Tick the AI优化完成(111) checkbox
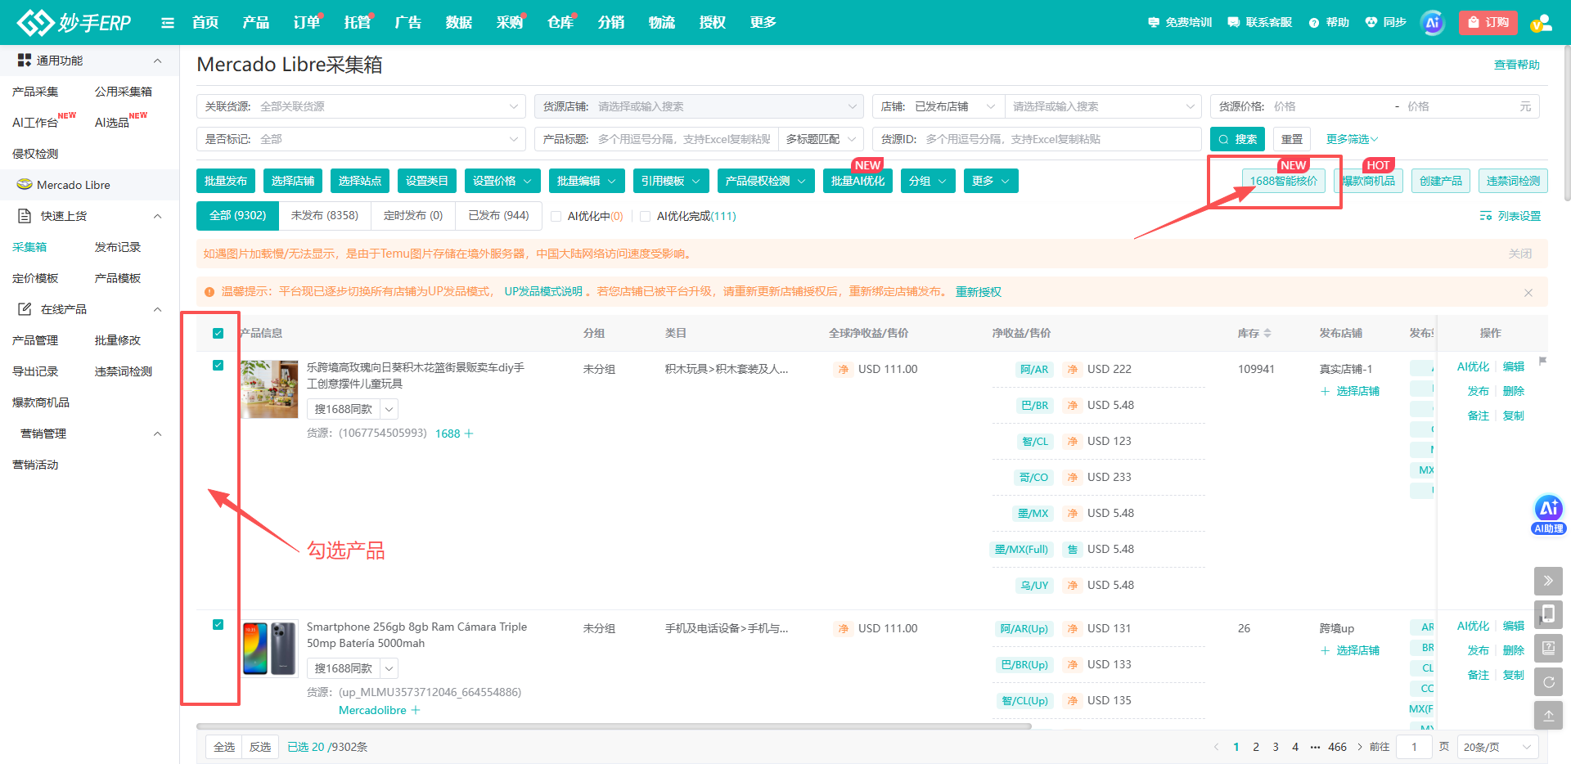The image size is (1571, 764). click(646, 217)
